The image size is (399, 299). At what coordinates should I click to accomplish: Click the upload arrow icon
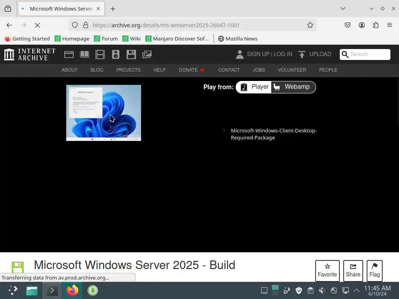pyautogui.click(x=302, y=55)
